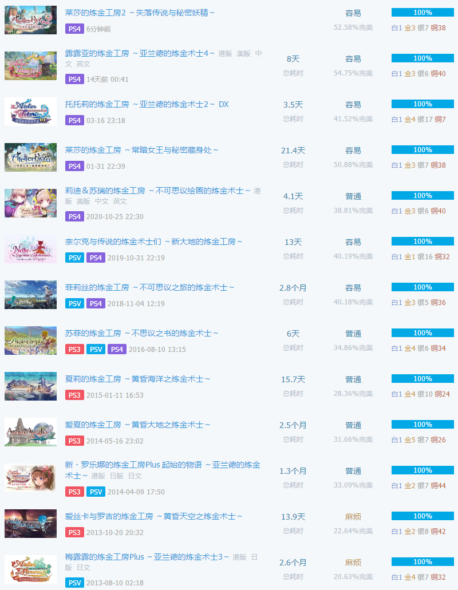Click the PS3 badge under 夏莉的炼金工房

[x=74, y=395]
